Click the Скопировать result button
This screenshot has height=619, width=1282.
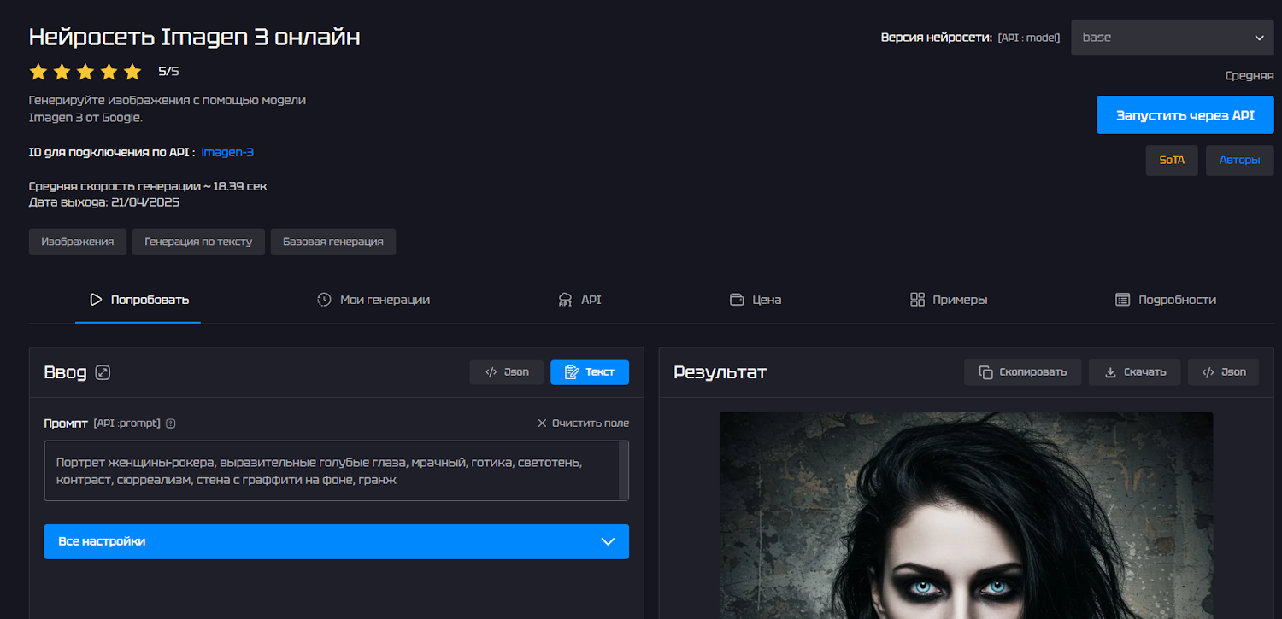click(1023, 372)
